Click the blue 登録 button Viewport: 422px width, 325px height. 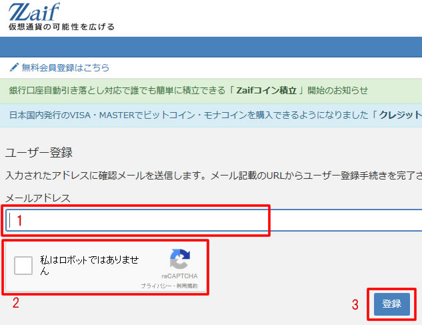391,304
